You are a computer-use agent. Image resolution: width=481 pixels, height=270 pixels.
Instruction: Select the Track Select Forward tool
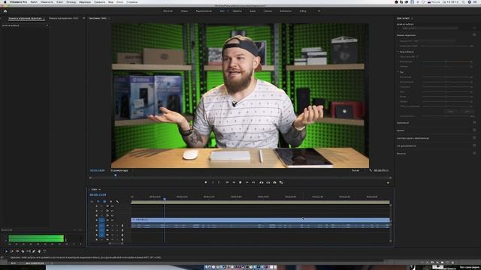[12, 251]
